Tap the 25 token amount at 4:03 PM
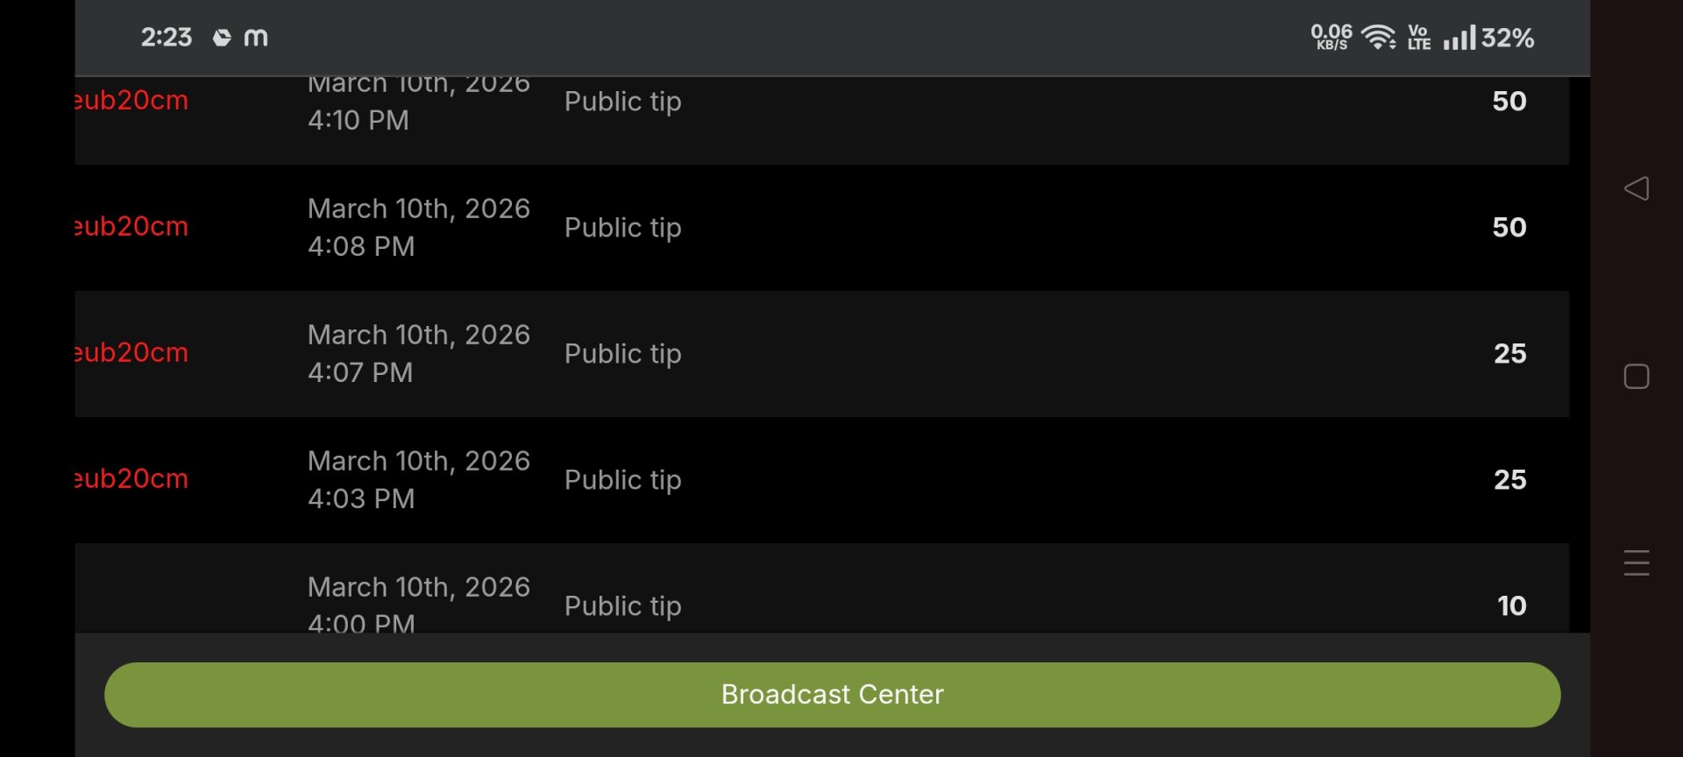This screenshot has height=757, width=1683. click(x=1509, y=479)
